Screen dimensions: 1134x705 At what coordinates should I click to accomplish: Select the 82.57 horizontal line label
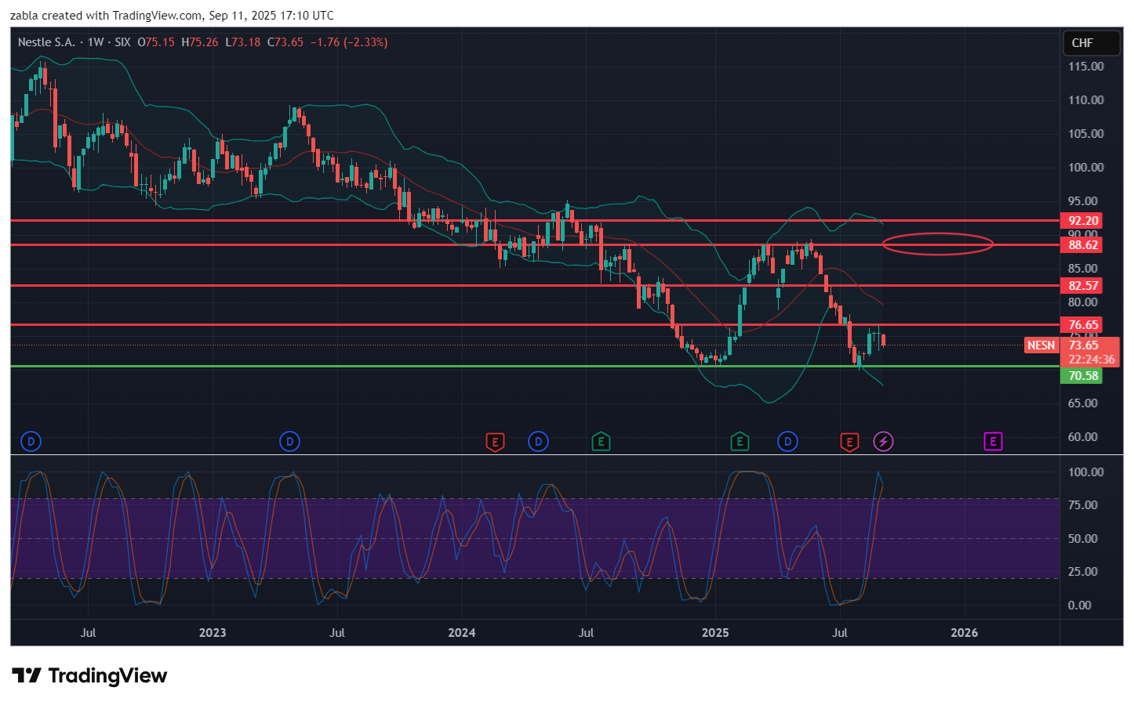click(1082, 286)
